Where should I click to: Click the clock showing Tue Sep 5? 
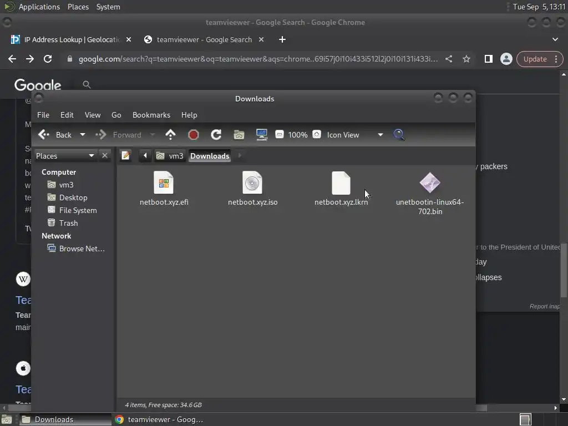point(539,7)
